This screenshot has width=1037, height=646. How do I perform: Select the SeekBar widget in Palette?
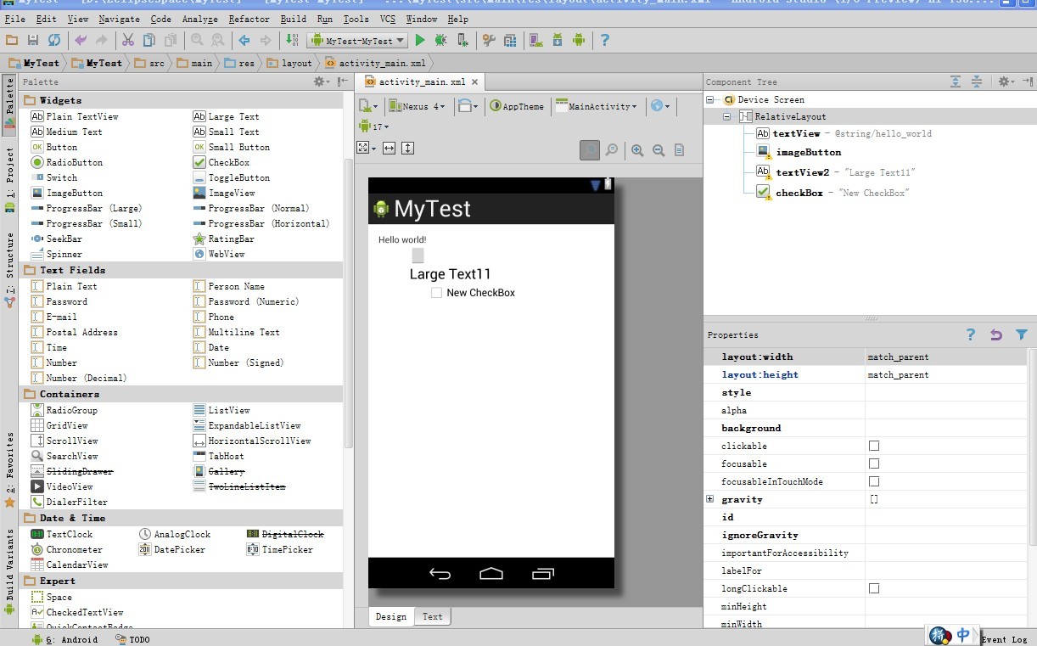[x=57, y=239]
